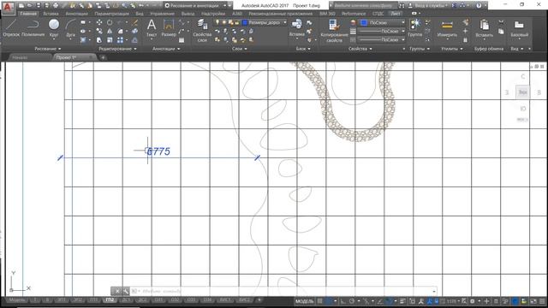Toggle polar tracking in status bar
This screenshot has height=308, width=548.
[x=352, y=301]
